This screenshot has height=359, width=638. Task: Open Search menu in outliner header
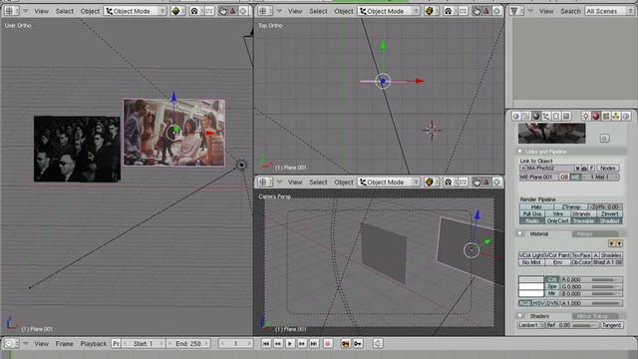(x=570, y=11)
